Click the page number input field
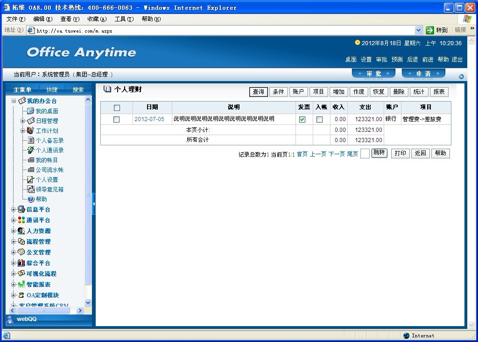Screen dimensions: 478x342 [x=365, y=153]
